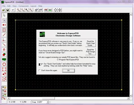Click the second four-arrow icon in toolbar
The width and height of the screenshot is (134, 105).
point(60,10)
